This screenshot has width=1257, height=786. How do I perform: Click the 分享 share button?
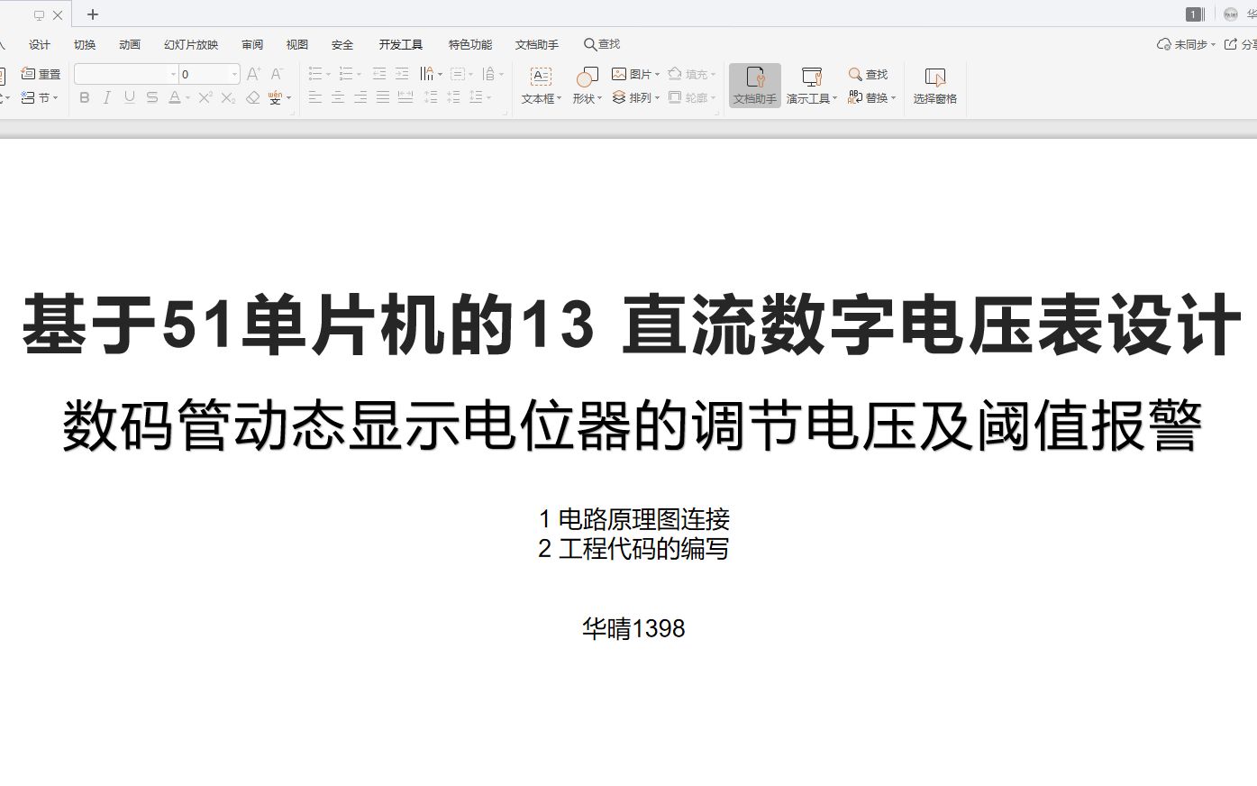(x=1241, y=44)
